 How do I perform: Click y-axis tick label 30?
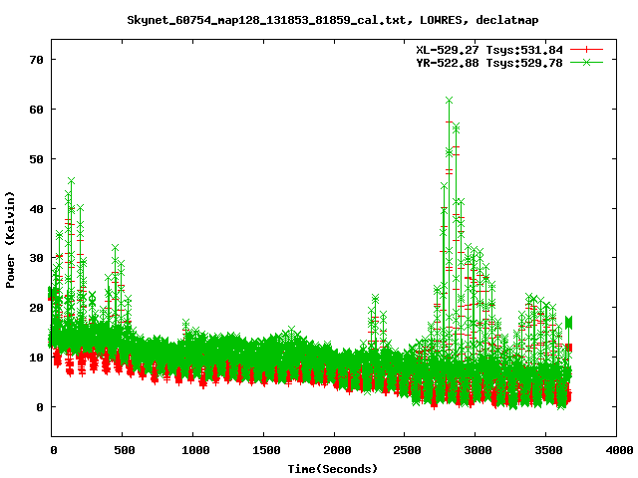pyautogui.click(x=36, y=258)
